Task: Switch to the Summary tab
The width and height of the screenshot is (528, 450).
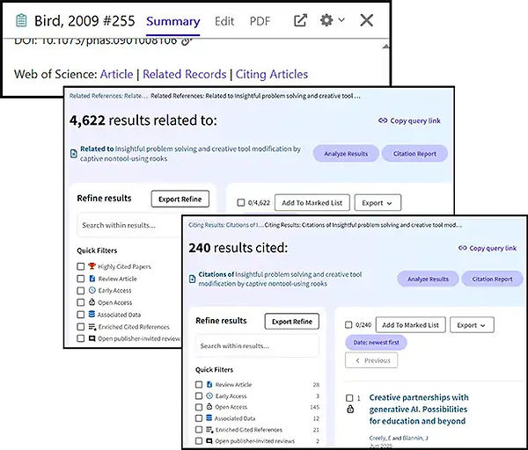Action: 173,21
